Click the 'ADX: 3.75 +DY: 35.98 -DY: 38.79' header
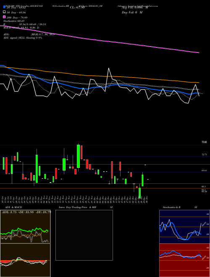The height and width of the screenshot is (277, 210). 26,212
